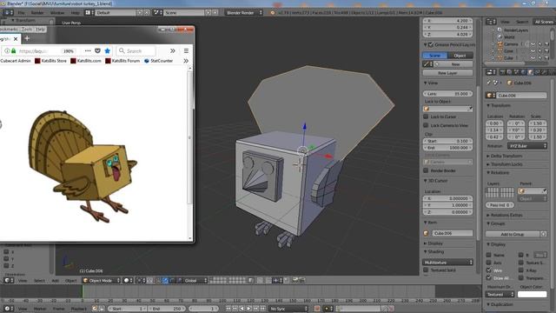The image size is (556, 313).
Task: Click the Add to Group button
Action: 513,234
